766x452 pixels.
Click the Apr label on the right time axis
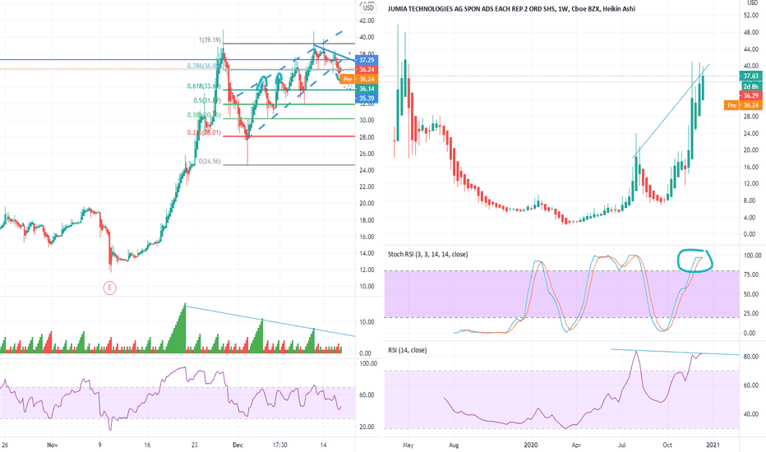click(576, 445)
